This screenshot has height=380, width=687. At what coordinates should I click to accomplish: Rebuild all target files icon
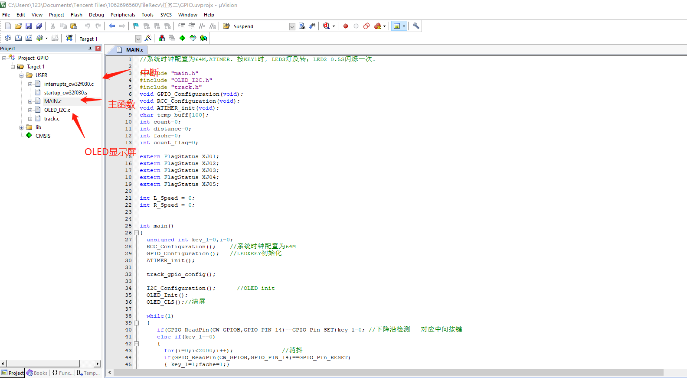point(29,38)
